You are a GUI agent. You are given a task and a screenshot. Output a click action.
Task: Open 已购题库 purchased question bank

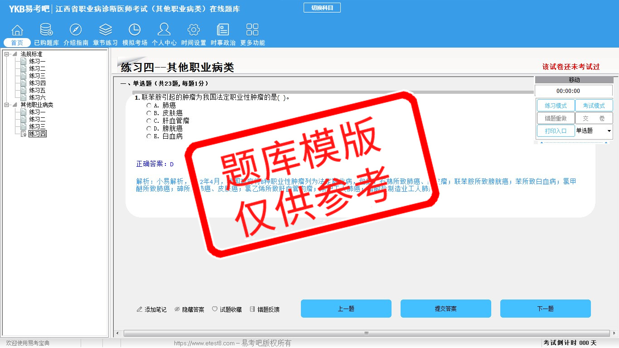point(46,30)
